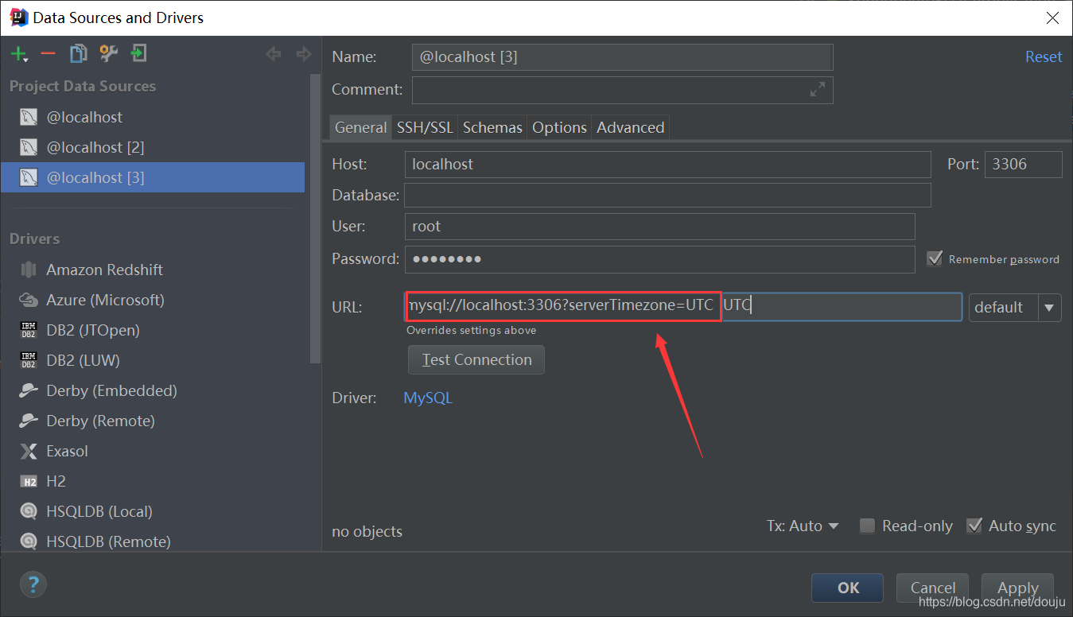The height and width of the screenshot is (617, 1073).
Task: Click the Apply button
Action: click(1017, 588)
